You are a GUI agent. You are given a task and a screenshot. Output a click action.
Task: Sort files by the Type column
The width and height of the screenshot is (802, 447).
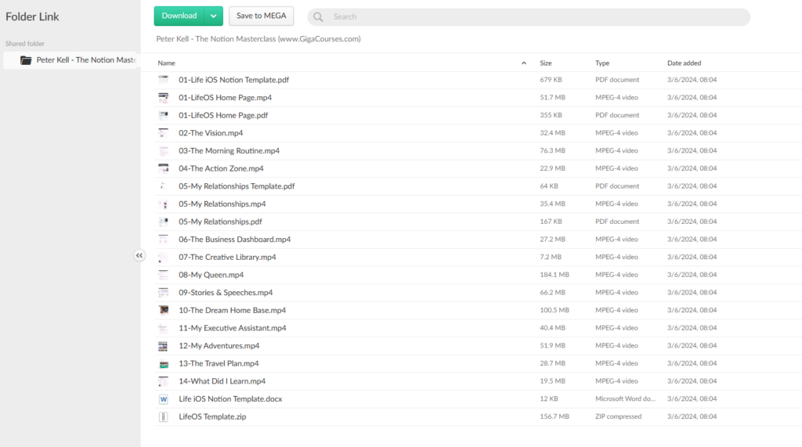coord(602,63)
